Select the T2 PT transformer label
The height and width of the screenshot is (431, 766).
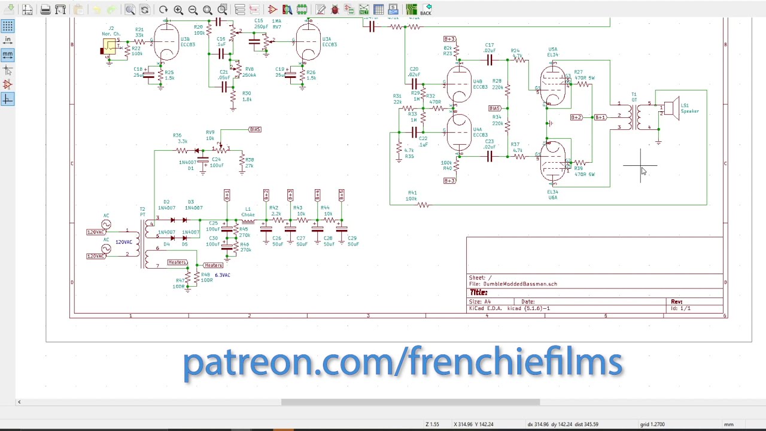[x=142, y=212]
